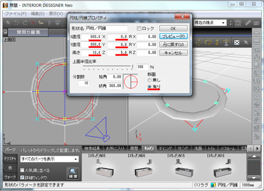Select the sphere shape tool in right sidebar
The width and height of the screenshot is (264, 191).
click(x=257, y=64)
